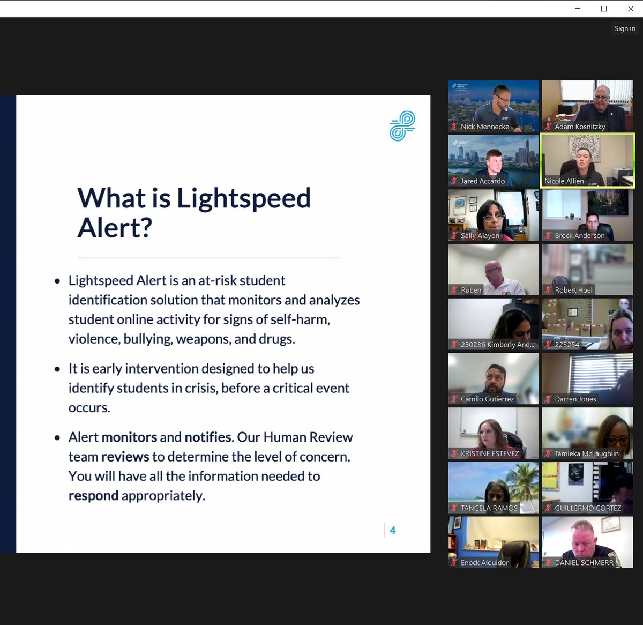This screenshot has width=643, height=625.
Task: Click Jared Accardo's muted microphone icon
Action: tap(455, 181)
